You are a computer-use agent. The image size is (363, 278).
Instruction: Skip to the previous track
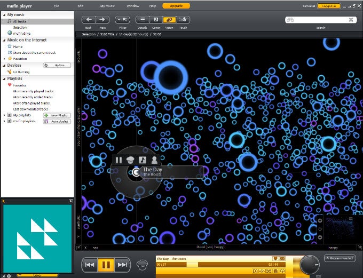90,265
